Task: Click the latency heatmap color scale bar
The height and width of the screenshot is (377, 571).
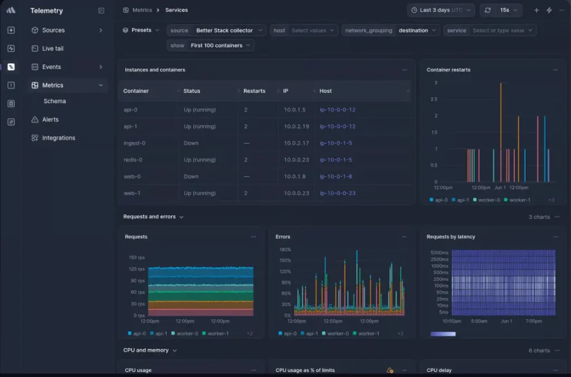Action: coord(443,334)
